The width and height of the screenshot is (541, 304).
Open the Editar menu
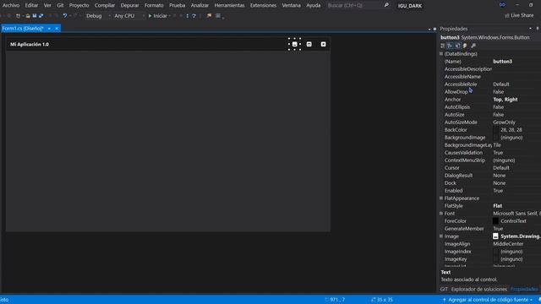pos(31,5)
